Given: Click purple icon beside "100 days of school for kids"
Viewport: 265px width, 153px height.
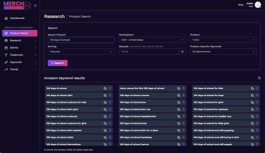Looking at the screenshot, I should [x=257, y=88].
